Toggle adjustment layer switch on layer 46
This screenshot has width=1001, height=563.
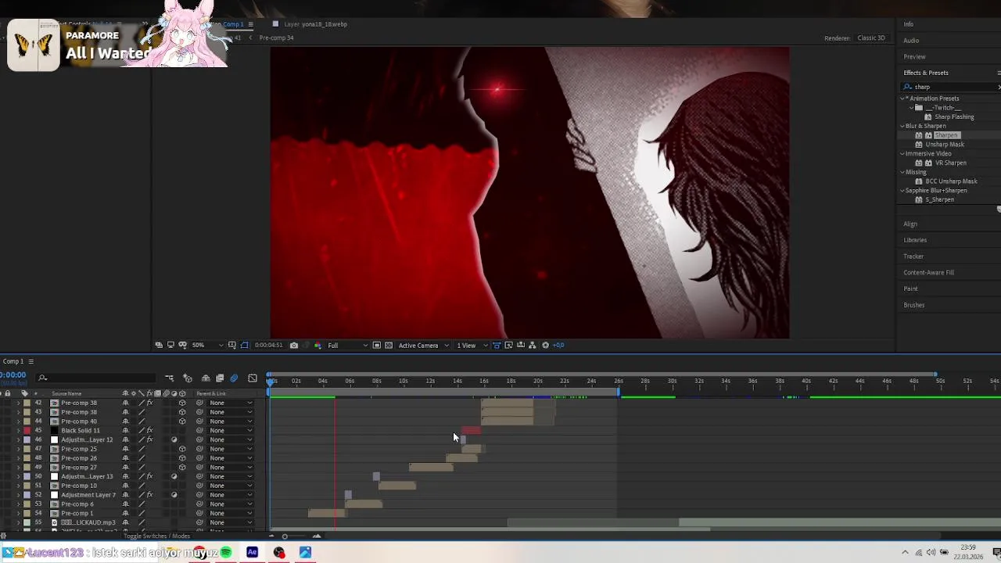pos(174,440)
